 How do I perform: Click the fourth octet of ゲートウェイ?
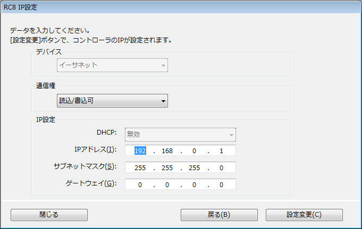pyautogui.click(x=220, y=185)
